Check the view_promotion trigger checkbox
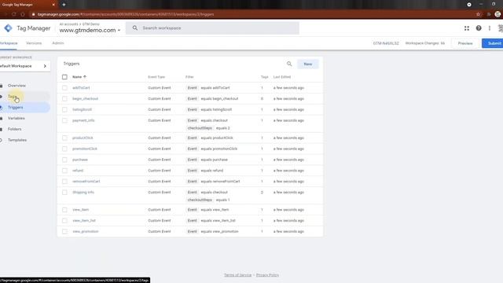The image size is (503, 283). pyautogui.click(x=64, y=232)
